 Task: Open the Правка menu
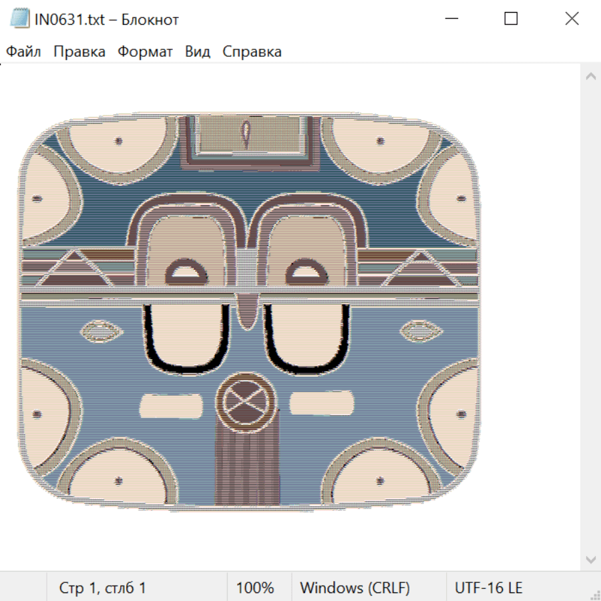[79, 52]
